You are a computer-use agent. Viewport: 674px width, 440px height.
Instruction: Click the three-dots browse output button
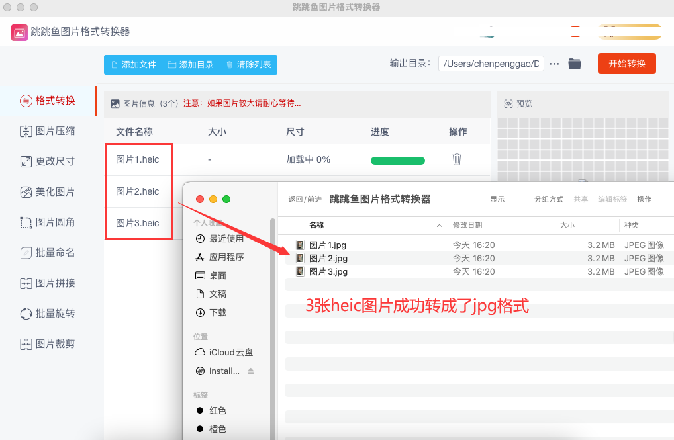tap(555, 64)
